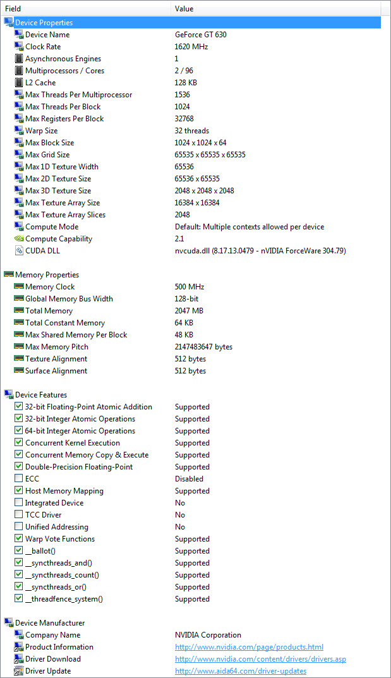Click the chip icon next to Asynchronous Engines
Viewport: 391px width, 678px height.
18,59
